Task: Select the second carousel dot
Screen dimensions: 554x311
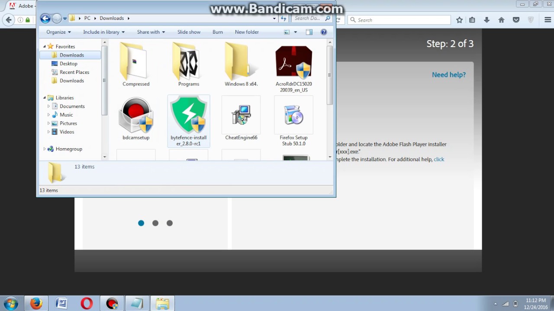Action: [x=155, y=223]
